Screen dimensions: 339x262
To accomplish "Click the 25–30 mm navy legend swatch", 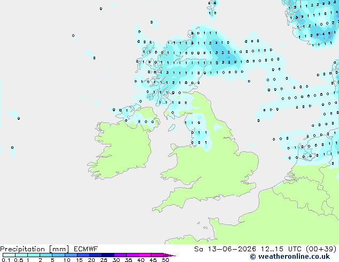I will (x=107, y=255).
